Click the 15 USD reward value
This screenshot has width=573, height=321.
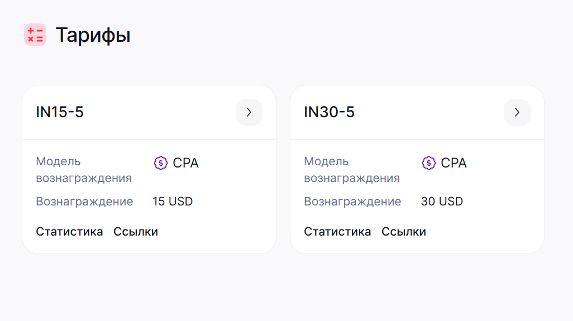[173, 201]
